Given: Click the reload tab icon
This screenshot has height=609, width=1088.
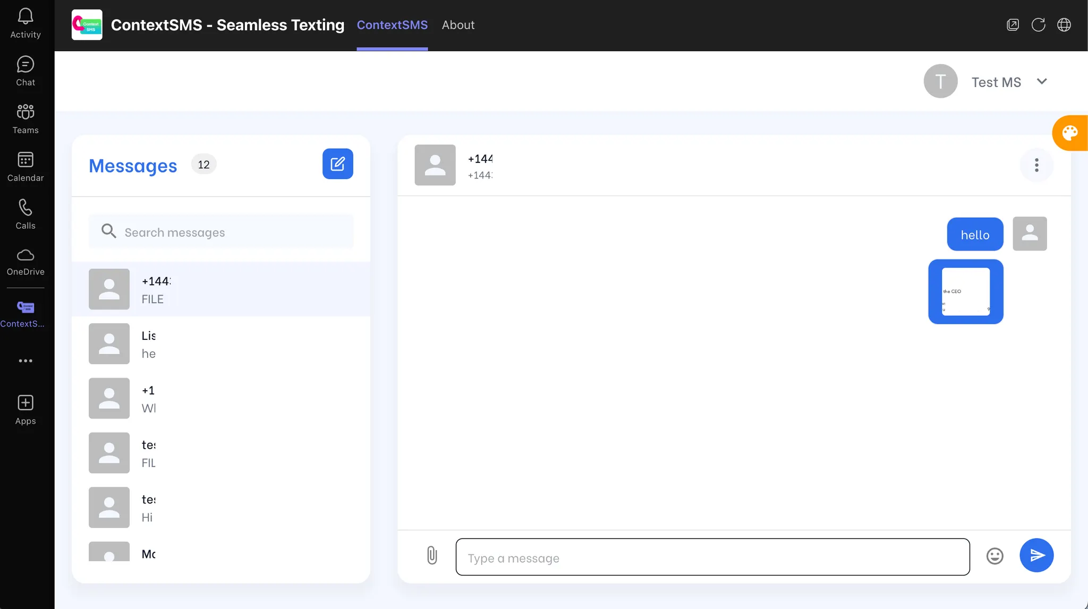Looking at the screenshot, I should 1038,25.
